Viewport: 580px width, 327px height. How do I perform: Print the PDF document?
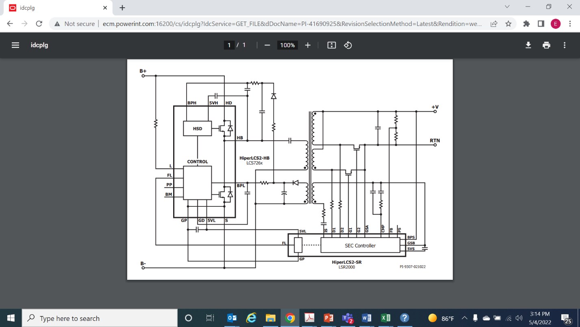[x=546, y=45]
